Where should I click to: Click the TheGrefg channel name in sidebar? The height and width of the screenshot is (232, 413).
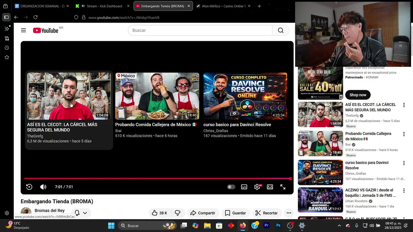point(352,116)
